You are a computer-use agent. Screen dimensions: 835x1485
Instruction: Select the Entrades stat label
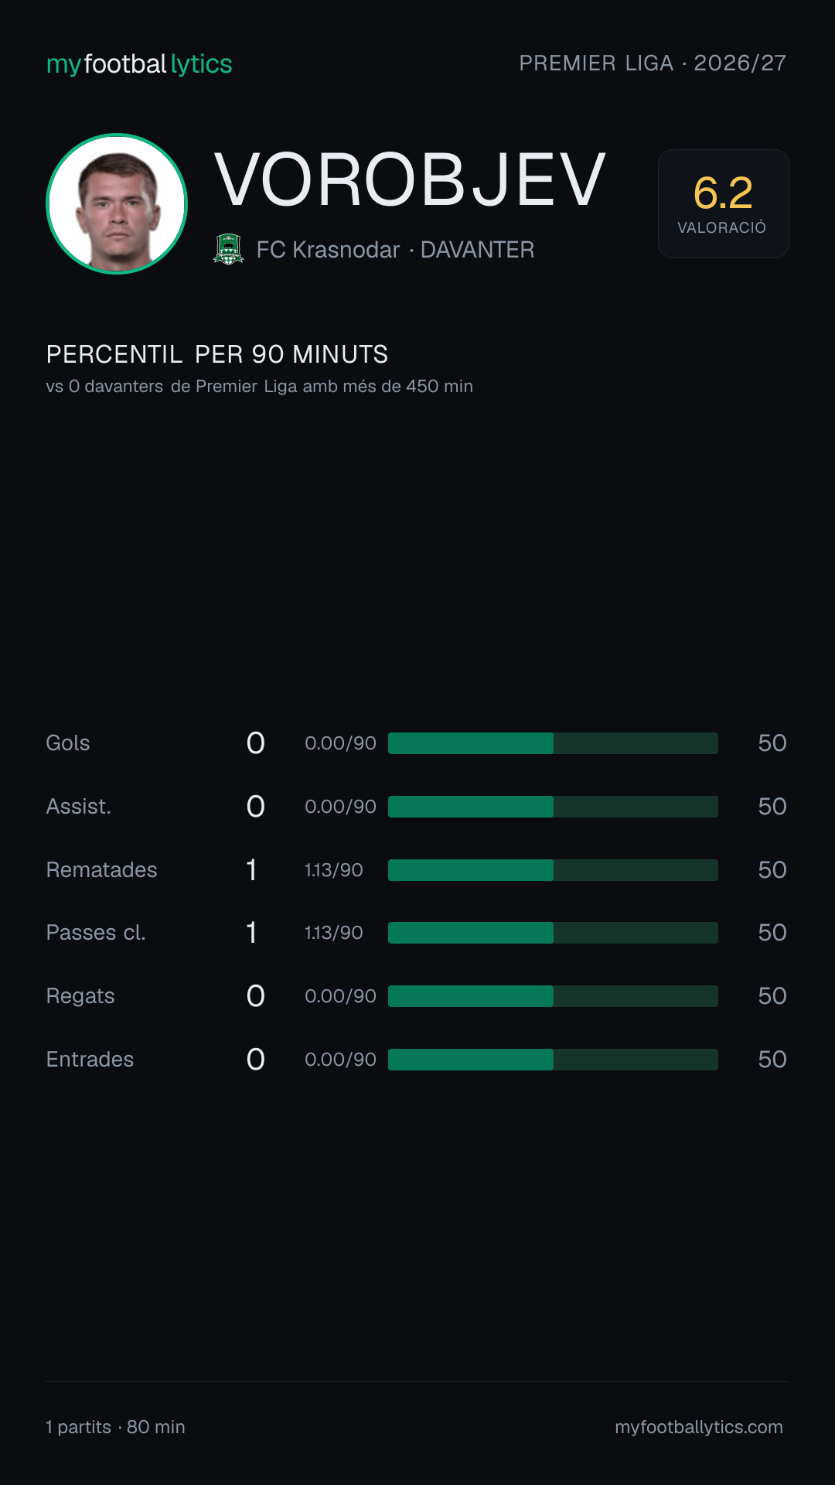point(90,1060)
